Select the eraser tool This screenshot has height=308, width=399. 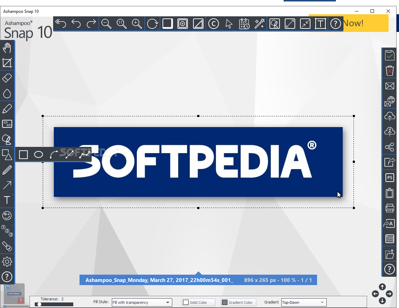click(7, 78)
